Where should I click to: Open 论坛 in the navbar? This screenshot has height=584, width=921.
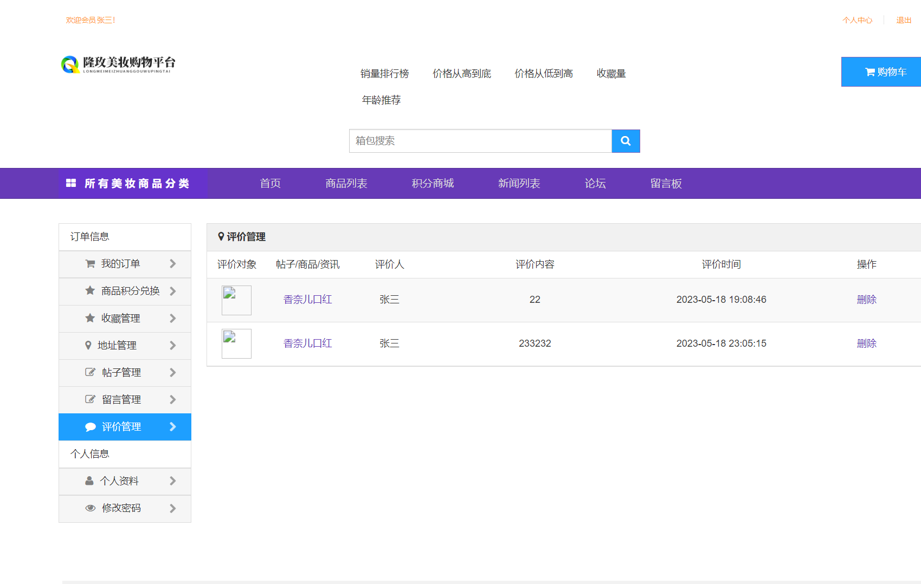click(595, 183)
